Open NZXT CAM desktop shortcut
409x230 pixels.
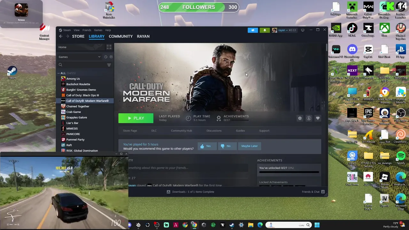[x=352, y=73]
